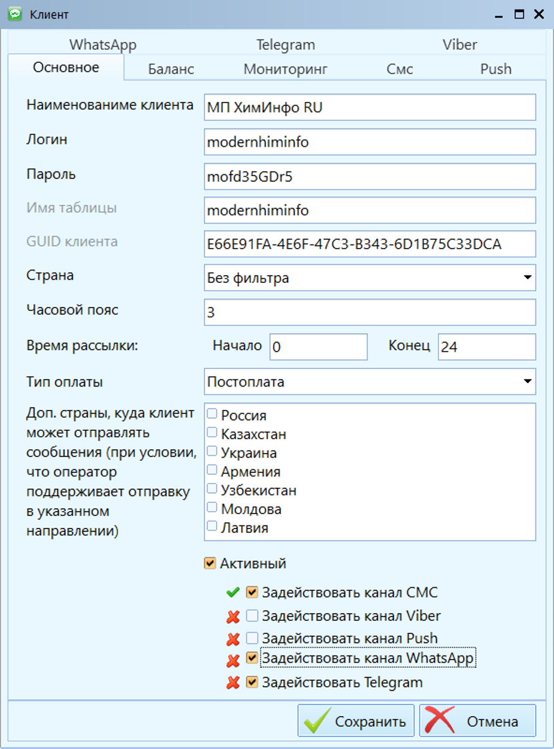Image resolution: width=554 pixels, height=749 pixels.
Task: Click red cross icon beside Push channel
Action: tap(233, 639)
